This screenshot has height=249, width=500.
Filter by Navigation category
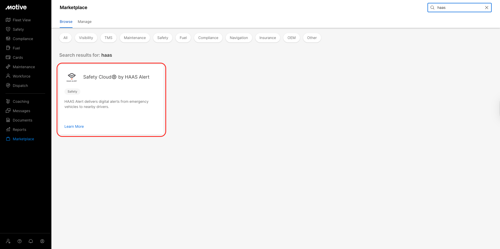pos(239,38)
